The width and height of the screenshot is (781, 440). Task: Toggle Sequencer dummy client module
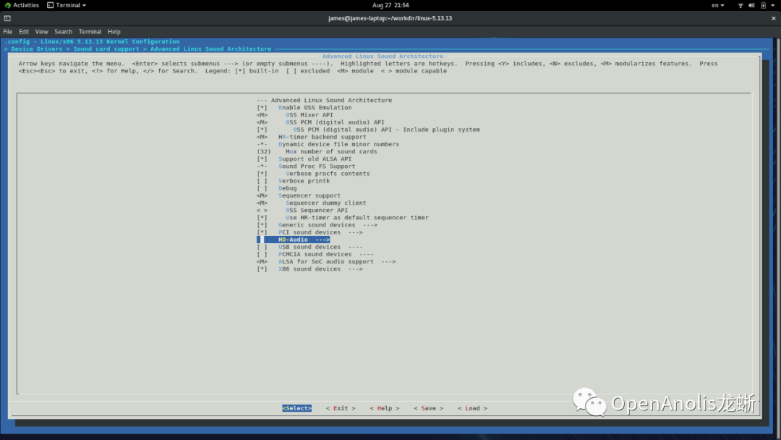point(311,203)
